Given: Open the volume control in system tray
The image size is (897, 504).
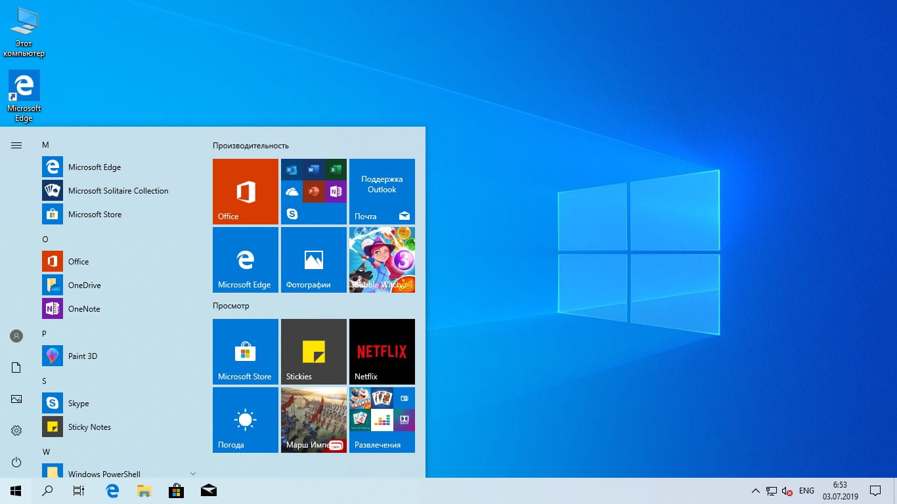Looking at the screenshot, I should coord(787,491).
